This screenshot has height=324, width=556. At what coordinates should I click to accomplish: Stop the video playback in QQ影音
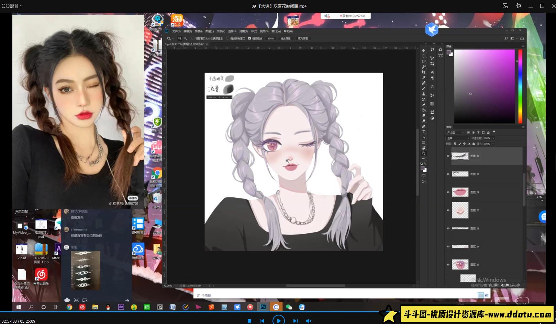(x=249, y=321)
